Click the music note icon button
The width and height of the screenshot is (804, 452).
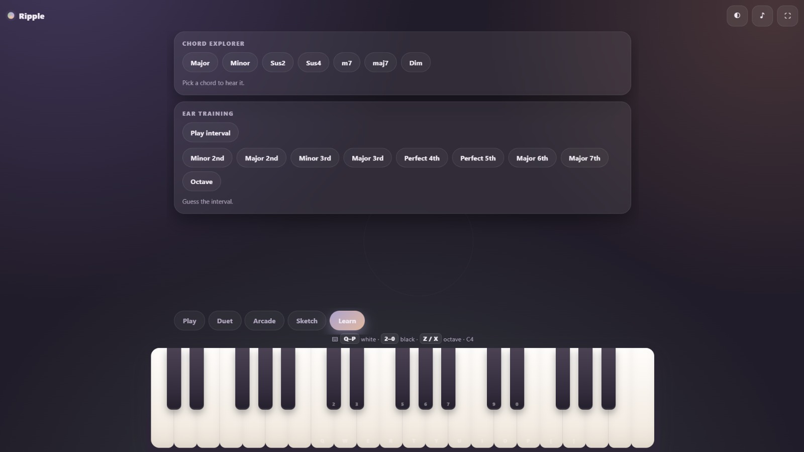coord(762,16)
